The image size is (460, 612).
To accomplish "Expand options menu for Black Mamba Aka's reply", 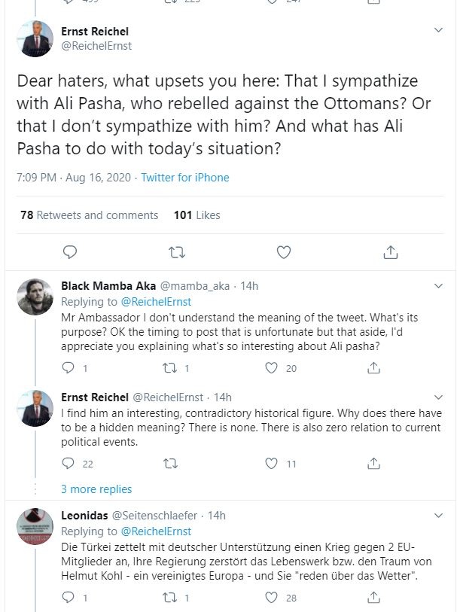I will pos(440,286).
